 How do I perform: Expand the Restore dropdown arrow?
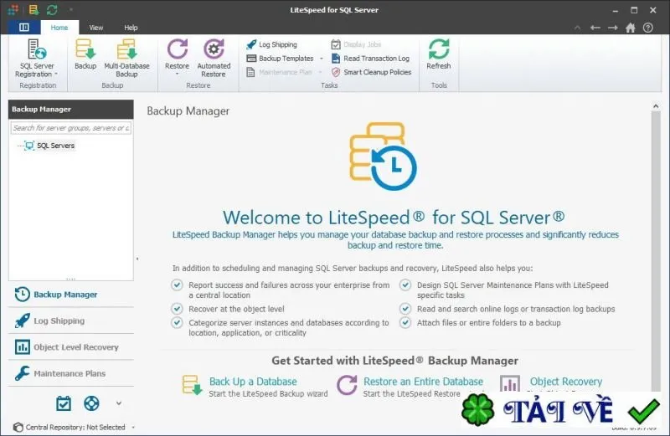pos(177,74)
